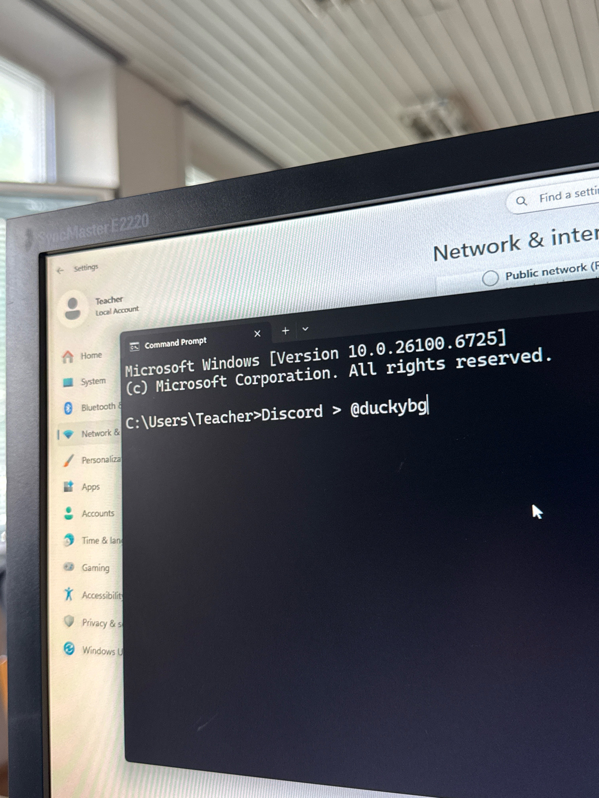Open Accessibility settings

coord(93,595)
